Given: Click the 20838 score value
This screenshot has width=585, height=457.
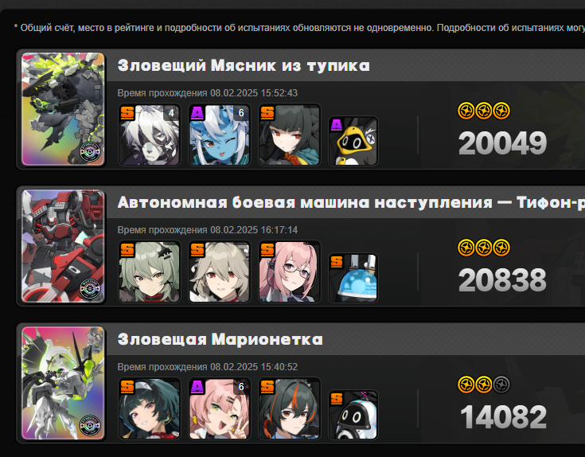Looking at the screenshot, I should click(502, 280).
